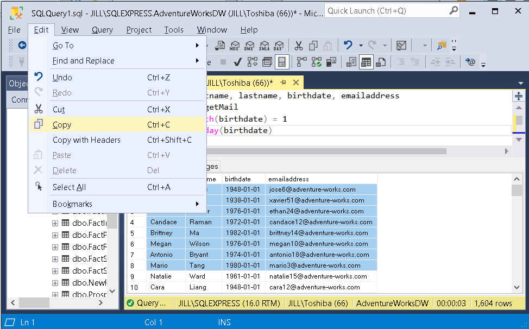The image size is (529, 329).
Task: Toggle Include Client Statistics button
Action: (x=331, y=62)
